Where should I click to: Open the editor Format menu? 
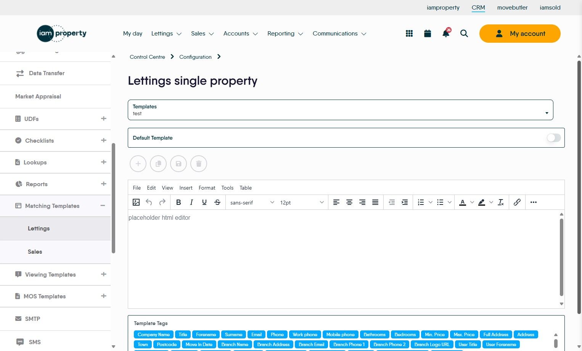click(207, 188)
